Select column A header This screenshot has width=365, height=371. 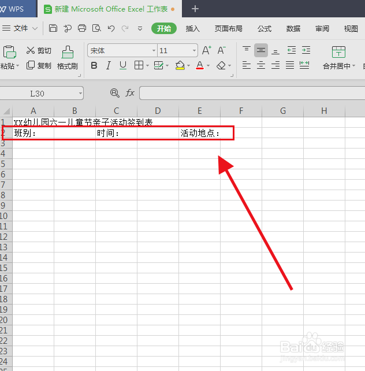point(33,111)
